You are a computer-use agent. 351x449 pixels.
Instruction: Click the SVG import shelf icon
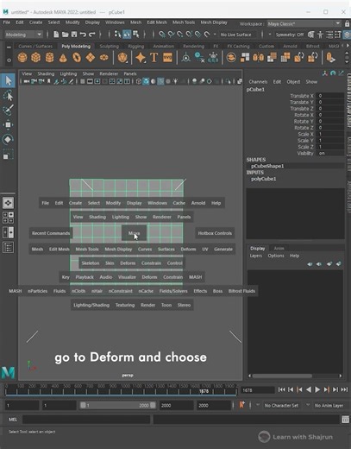167,58
